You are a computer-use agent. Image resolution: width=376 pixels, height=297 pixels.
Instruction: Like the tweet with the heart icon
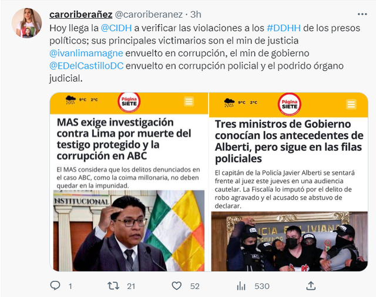coord(177,286)
